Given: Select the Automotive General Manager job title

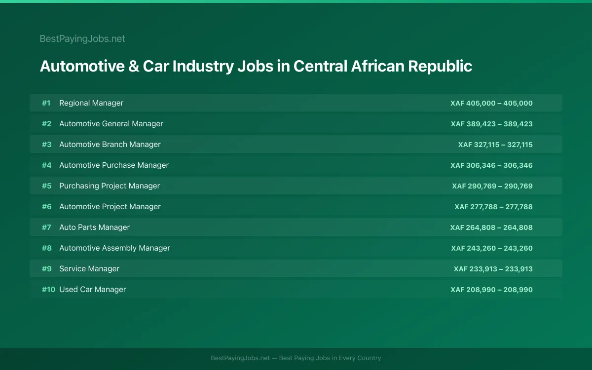Looking at the screenshot, I should (111, 124).
